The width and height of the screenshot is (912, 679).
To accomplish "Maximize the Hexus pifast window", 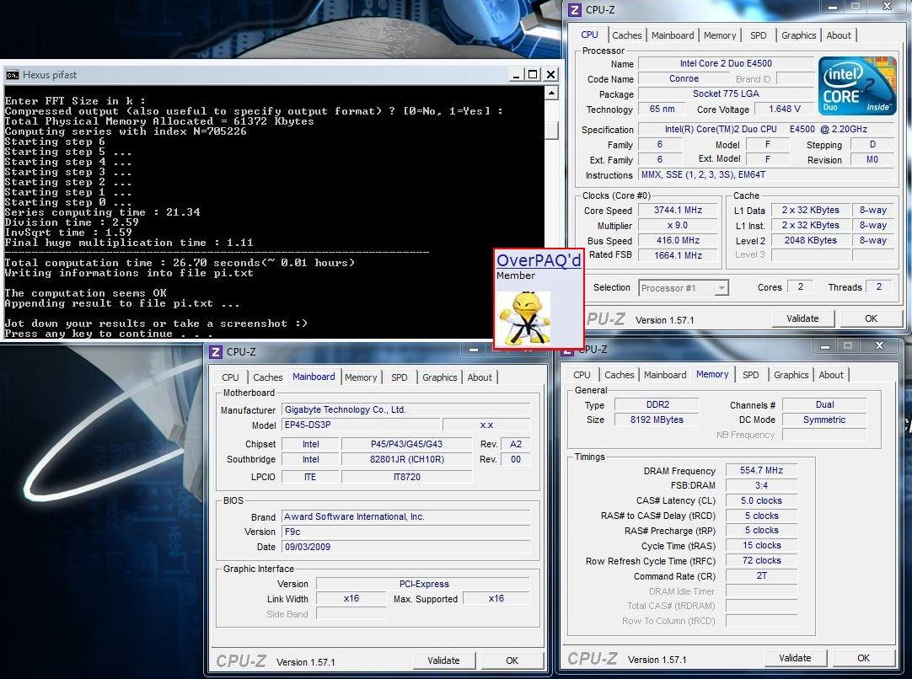I will (x=533, y=74).
